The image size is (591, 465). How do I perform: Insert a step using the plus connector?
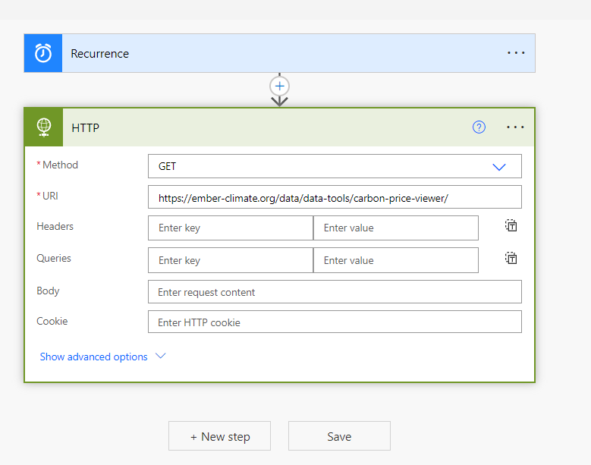280,86
